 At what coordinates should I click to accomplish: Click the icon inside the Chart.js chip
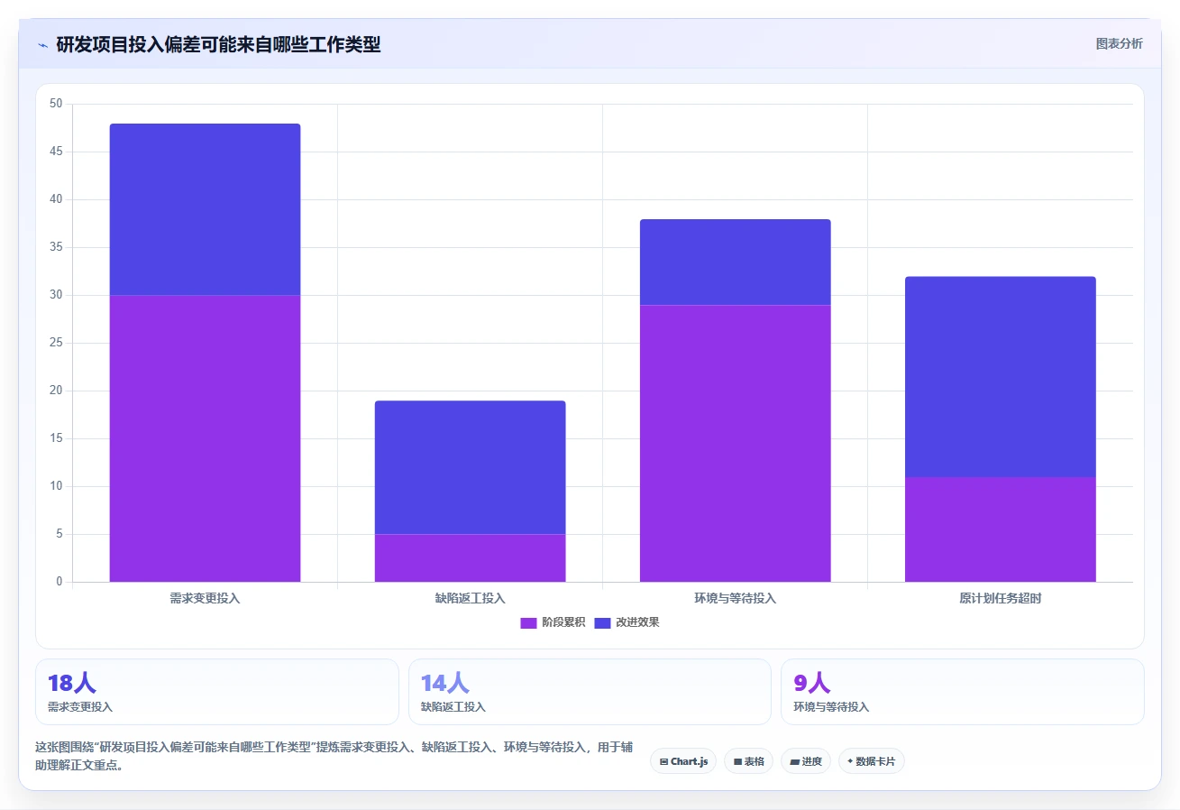pos(664,761)
